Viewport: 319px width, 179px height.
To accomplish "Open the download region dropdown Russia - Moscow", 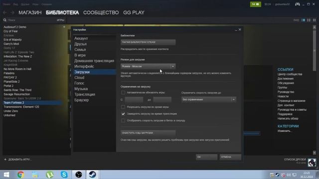I will [x=148, y=66].
